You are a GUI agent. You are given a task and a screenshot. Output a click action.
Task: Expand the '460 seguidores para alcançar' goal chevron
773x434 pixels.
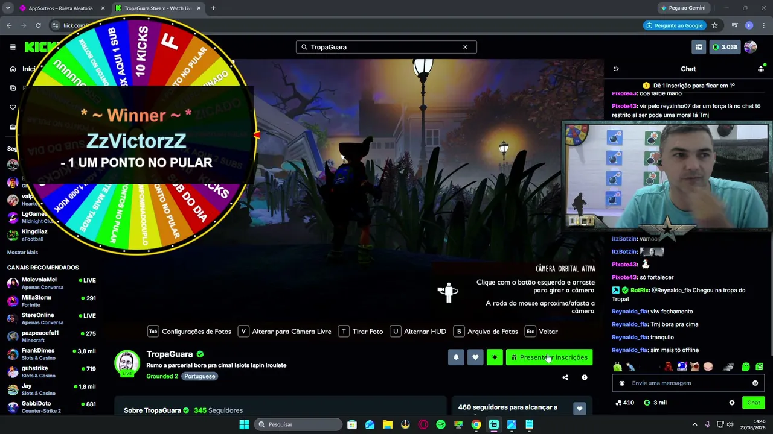coord(579,409)
